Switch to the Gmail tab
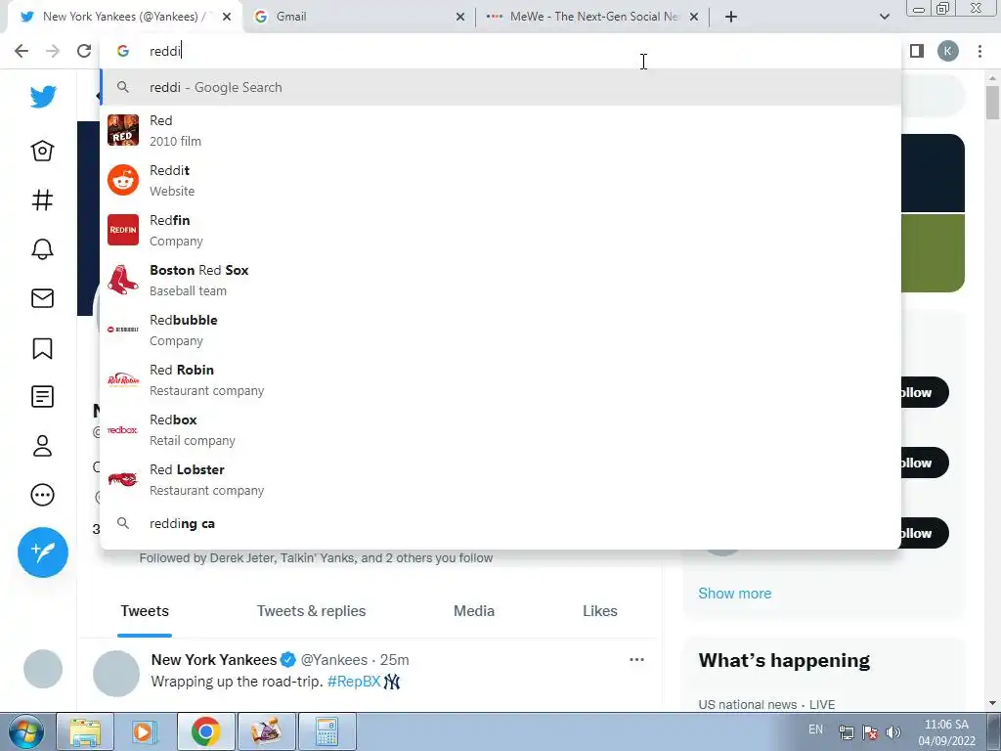The height and width of the screenshot is (751, 1001). pos(359,17)
